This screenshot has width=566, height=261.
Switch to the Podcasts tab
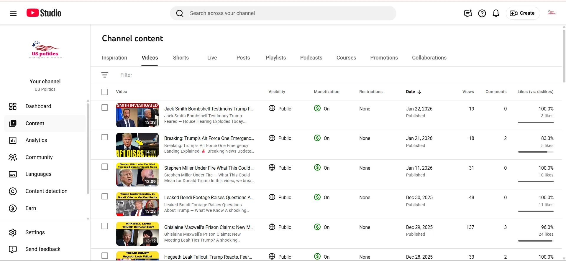point(311,58)
